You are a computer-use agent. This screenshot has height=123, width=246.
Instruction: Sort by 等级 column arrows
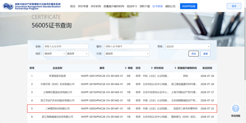coord(126,68)
